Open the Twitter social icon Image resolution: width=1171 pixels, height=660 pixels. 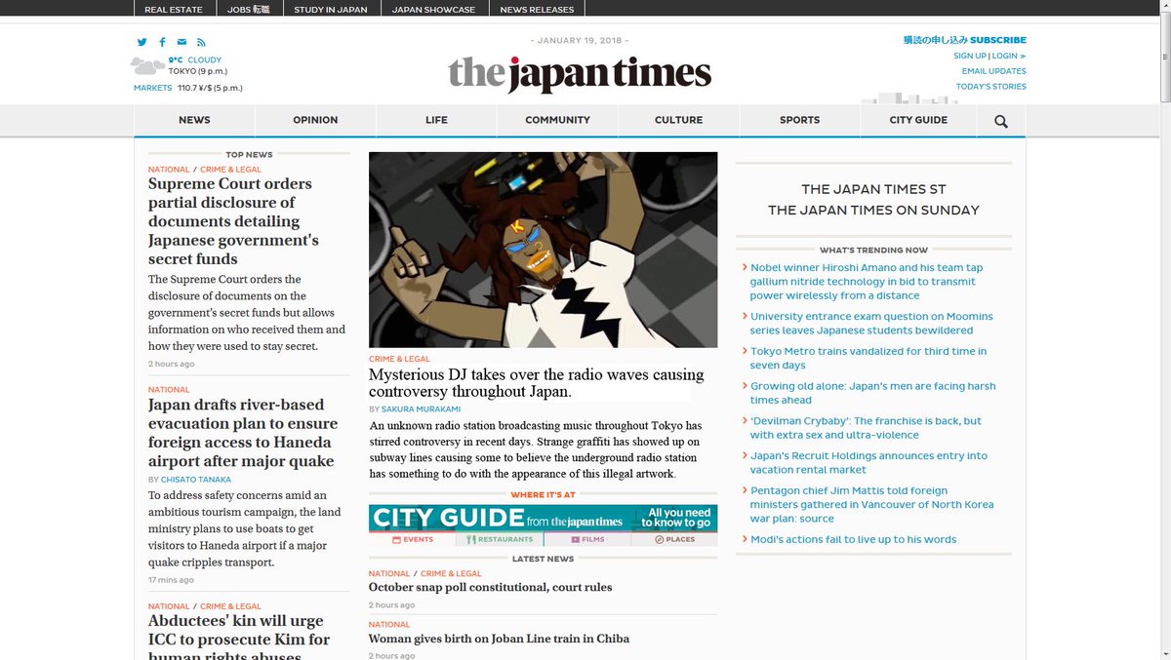point(141,42)
